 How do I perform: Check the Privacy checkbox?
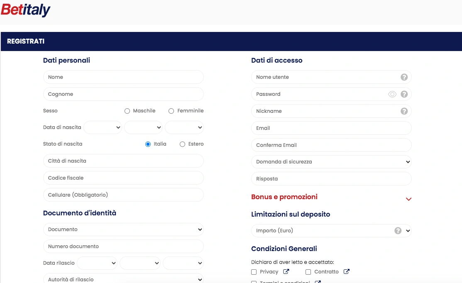click(254, 272)
